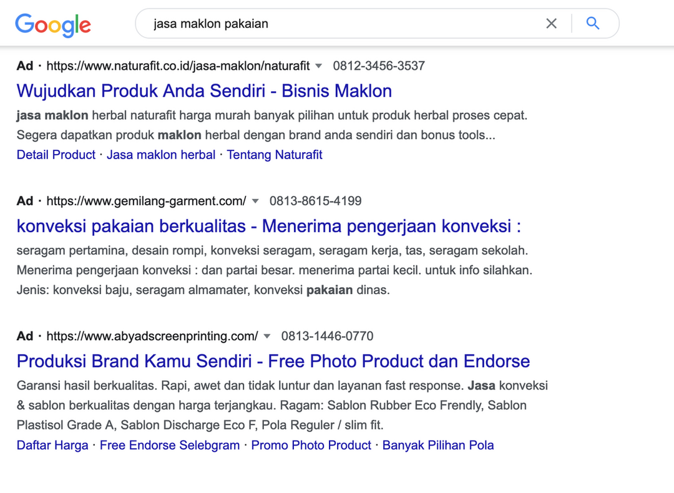Click the 'Daftar Harga' sitelink
This screenshot has height=493, width=674.
pos(52,445)
